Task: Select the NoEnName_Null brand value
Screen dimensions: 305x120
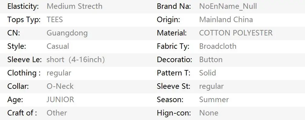Action: click(228, 6)
